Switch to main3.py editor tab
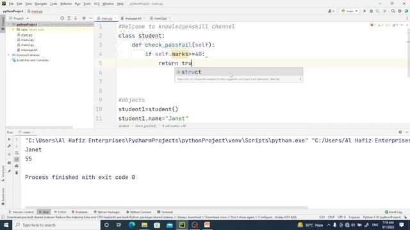This screenshot has height=230, width=410. [160, 19]
